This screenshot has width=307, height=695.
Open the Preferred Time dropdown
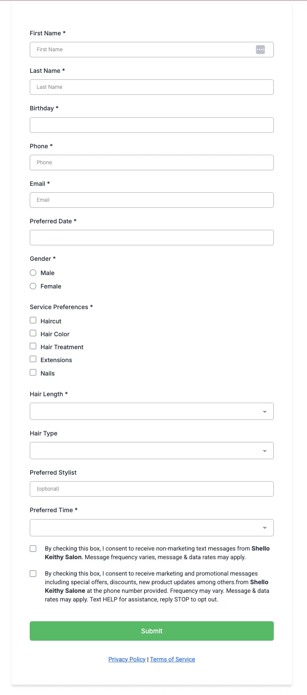click(152, 528)
